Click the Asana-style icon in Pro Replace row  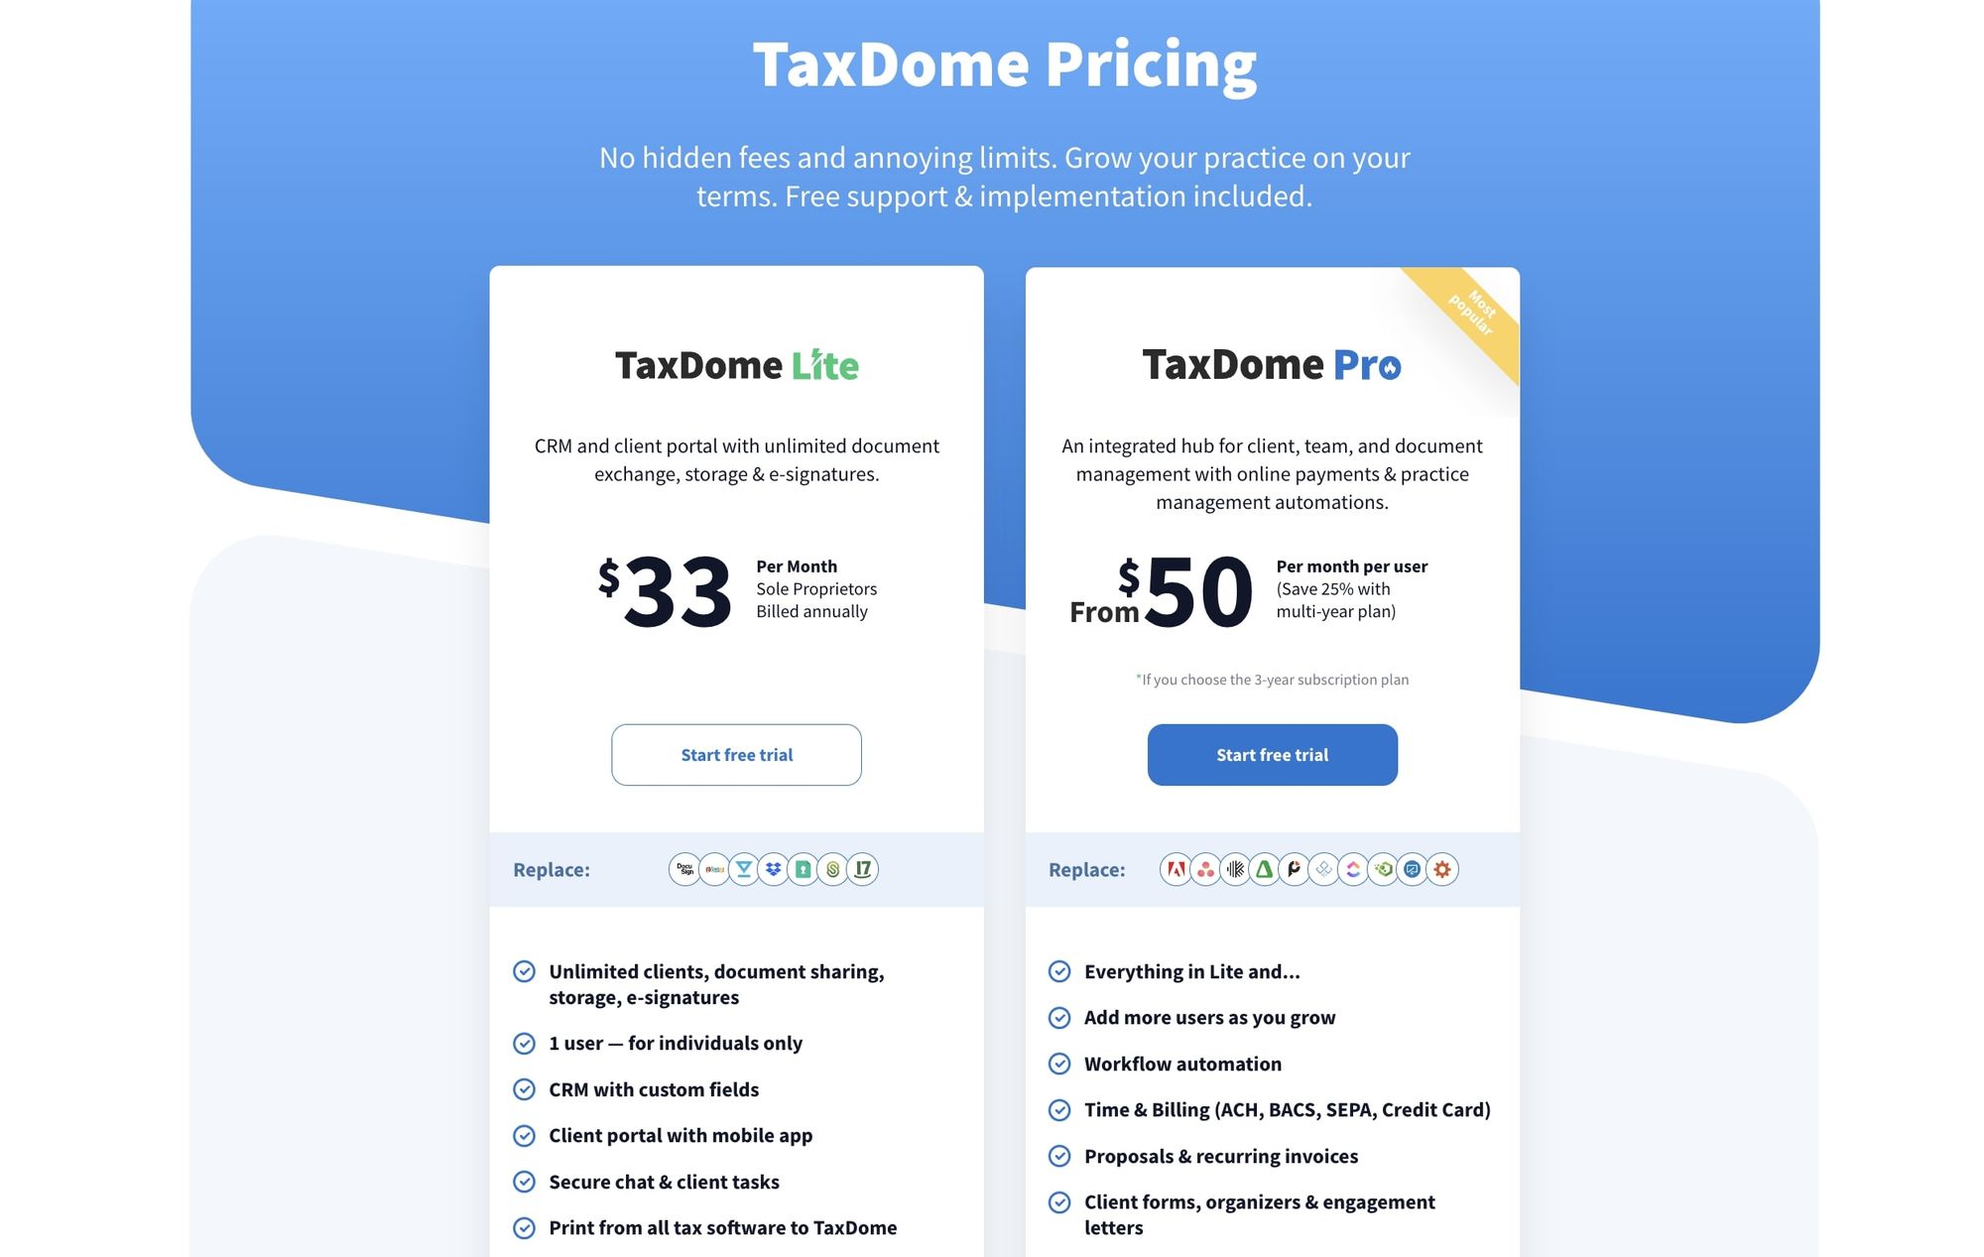[x=1206, y=868]
